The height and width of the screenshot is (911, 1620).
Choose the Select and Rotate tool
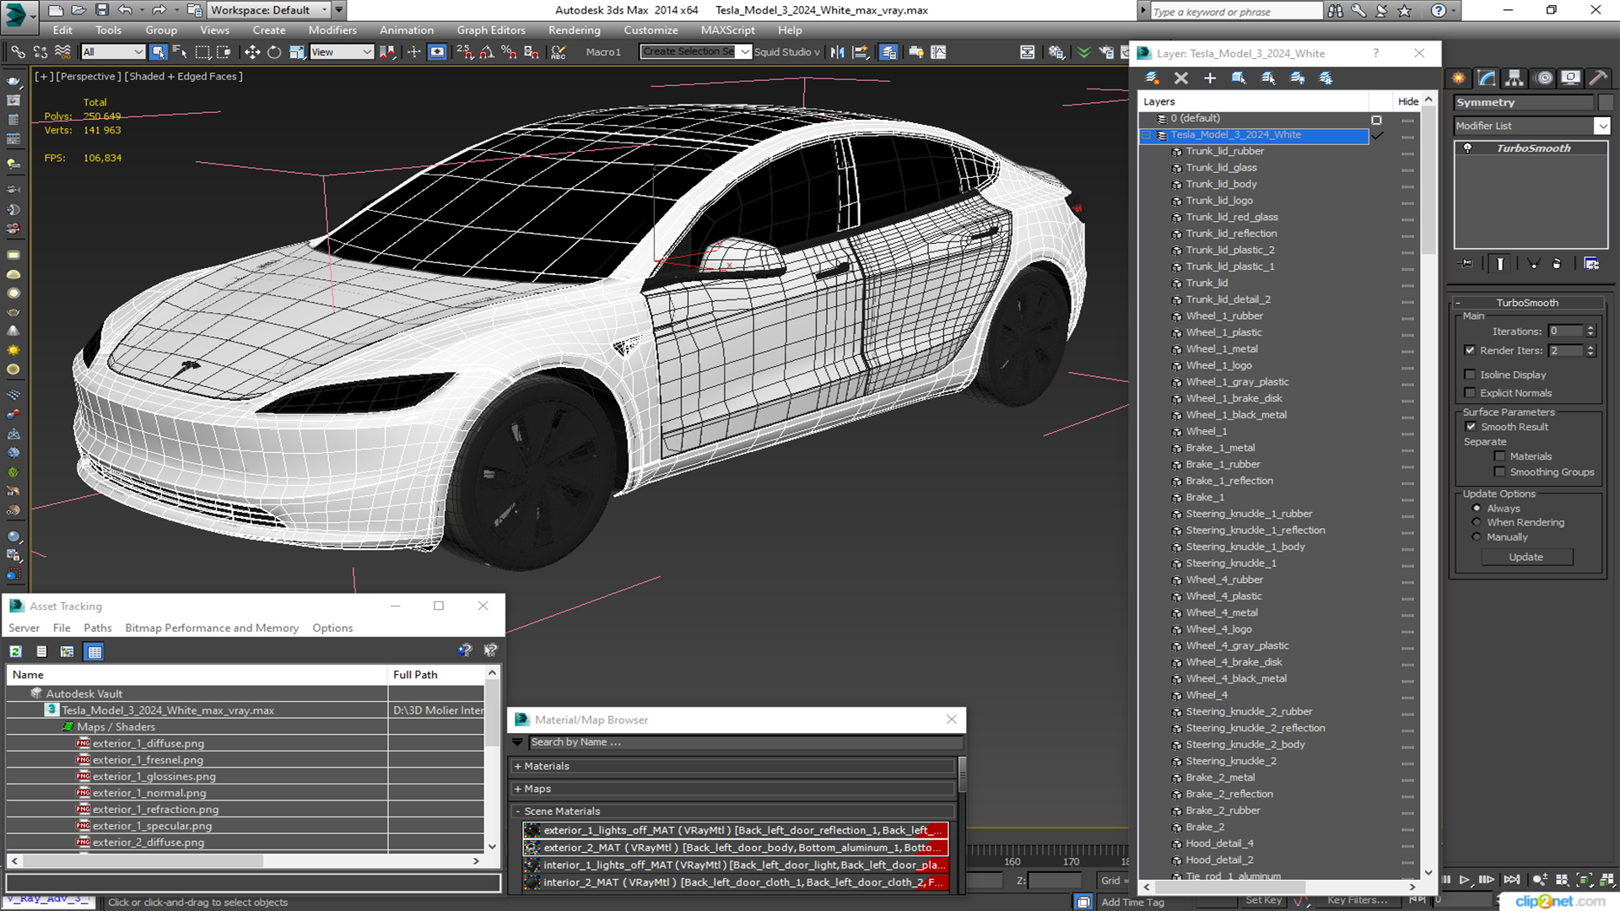pos(274,52)
